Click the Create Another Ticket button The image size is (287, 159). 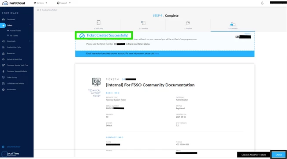(x=253, y=155)
